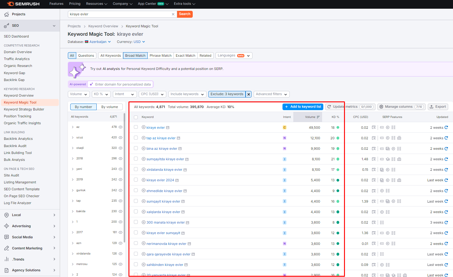
Task: Select all keywords header checkbox
Action: [x=136, y=117]
